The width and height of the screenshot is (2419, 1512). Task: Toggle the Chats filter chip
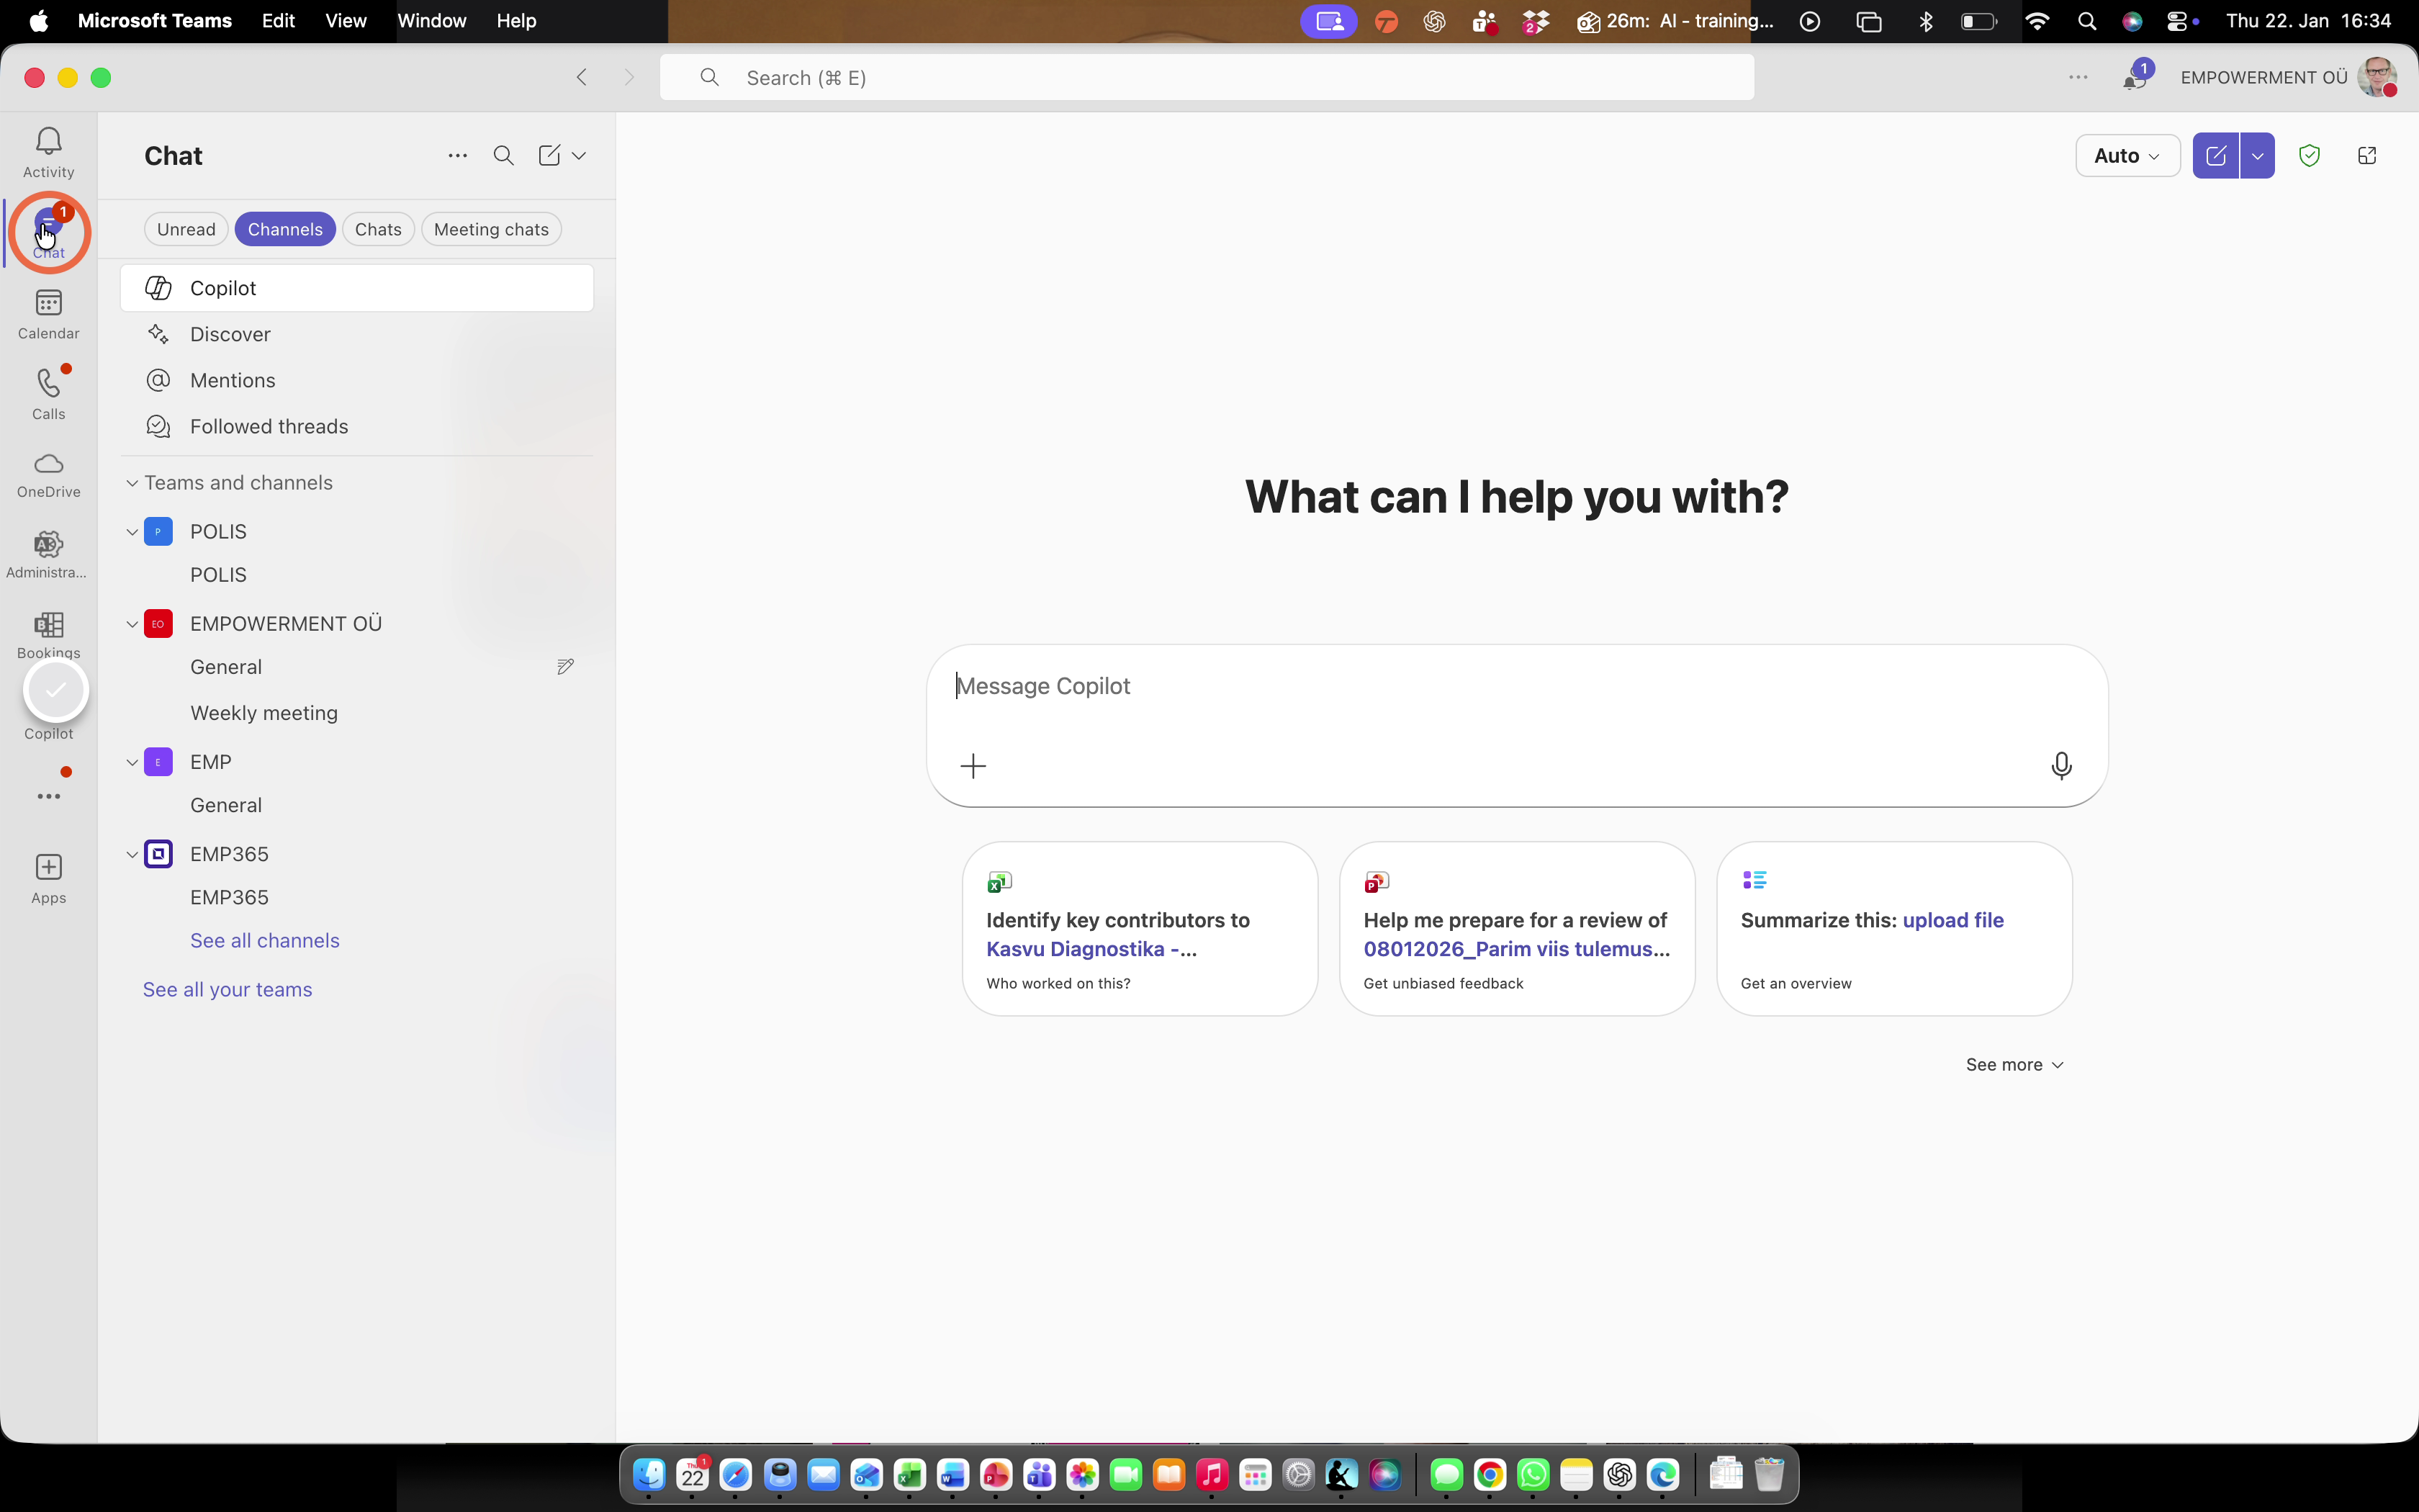(x=378, y=229)
